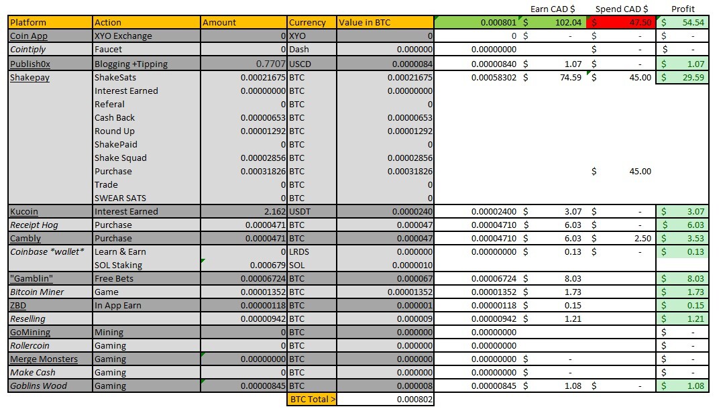The image size is (725, 415).
Task: Select the Blogging +Tipping action cell
Action: [x=147, y=64]
